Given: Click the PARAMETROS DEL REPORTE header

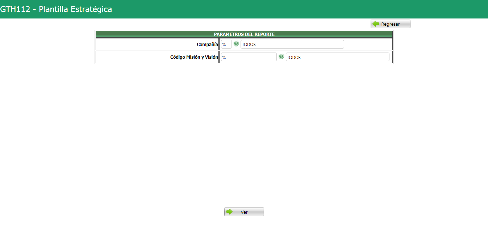Looking at the screenshot, I should point(244,34).
